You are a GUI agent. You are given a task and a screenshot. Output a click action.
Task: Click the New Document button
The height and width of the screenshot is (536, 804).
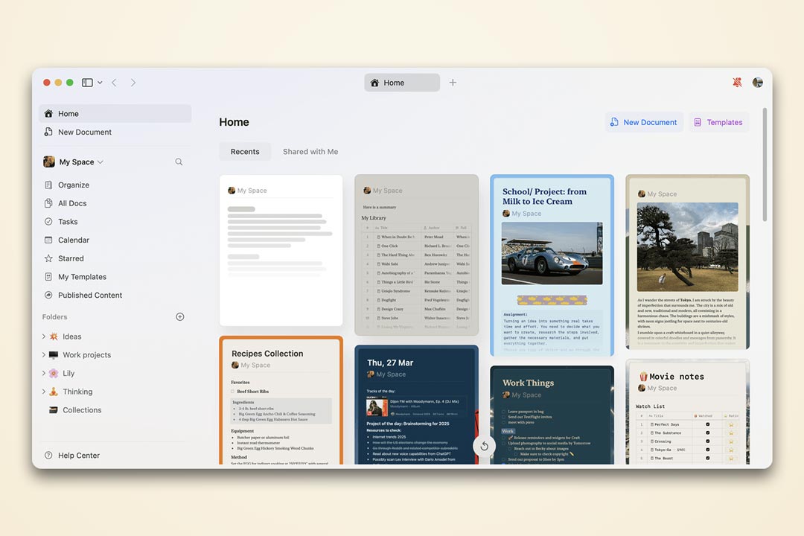pyautogui.click(x=643, y=122)
